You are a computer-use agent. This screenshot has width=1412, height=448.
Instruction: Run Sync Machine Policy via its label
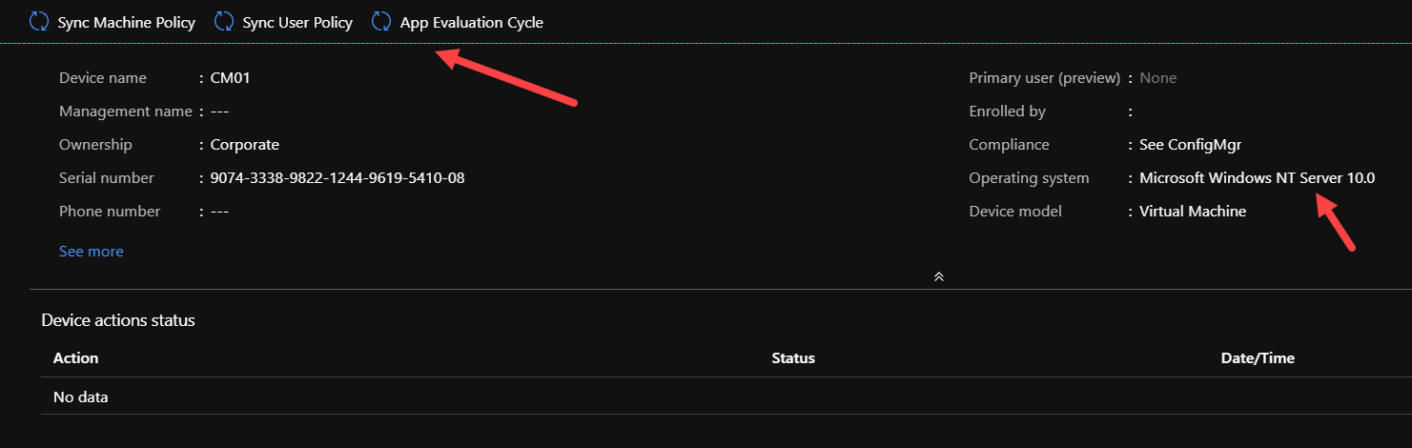[127, 22]
